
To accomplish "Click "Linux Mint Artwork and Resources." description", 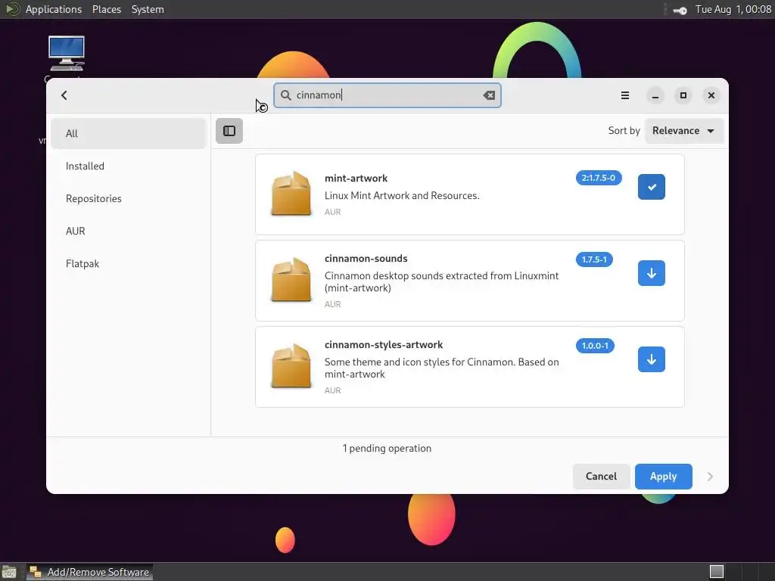I will tap(402, 196).
